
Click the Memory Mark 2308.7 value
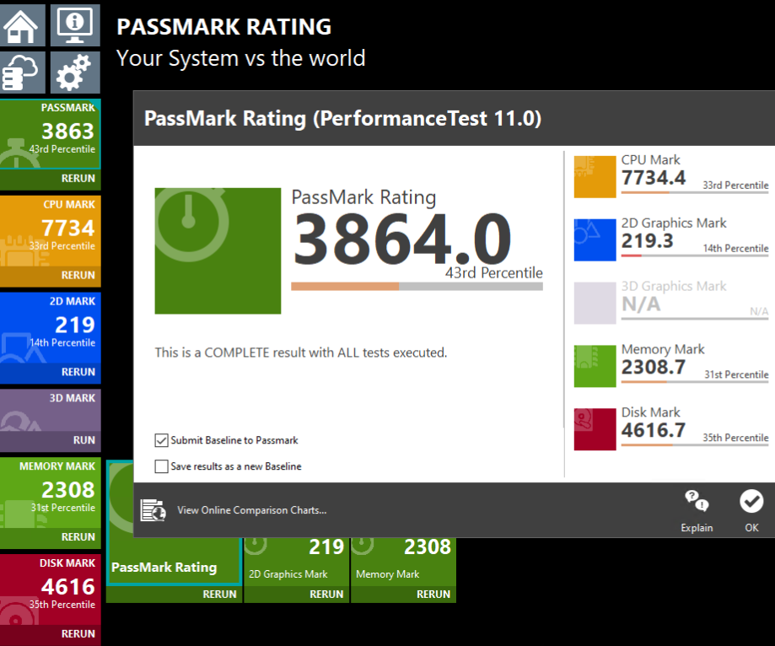[x=654, y=367]
